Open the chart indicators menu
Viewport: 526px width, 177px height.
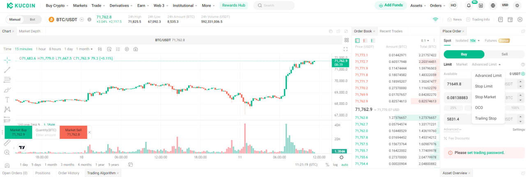tap(109, 49)
